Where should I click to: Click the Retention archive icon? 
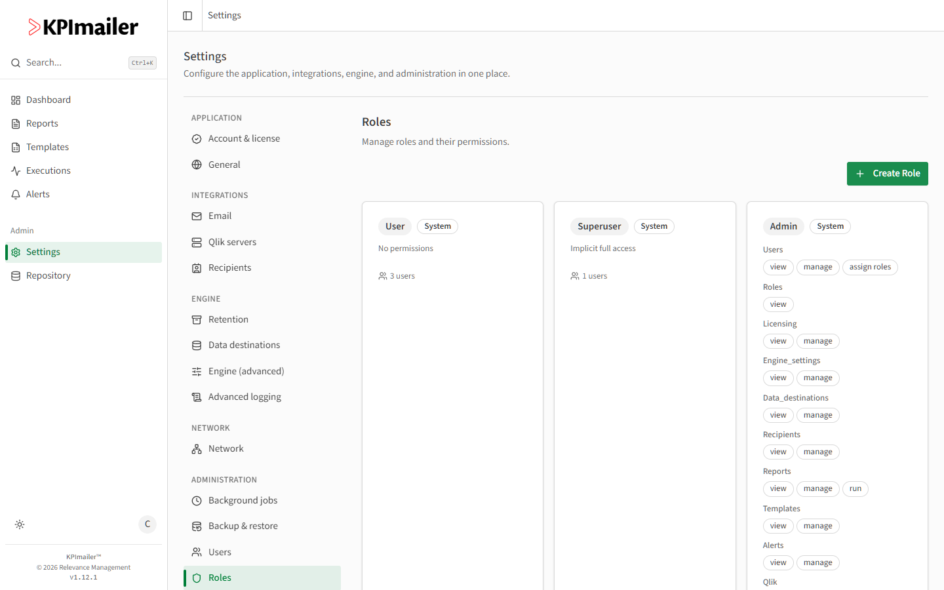(x=197, y=320)
